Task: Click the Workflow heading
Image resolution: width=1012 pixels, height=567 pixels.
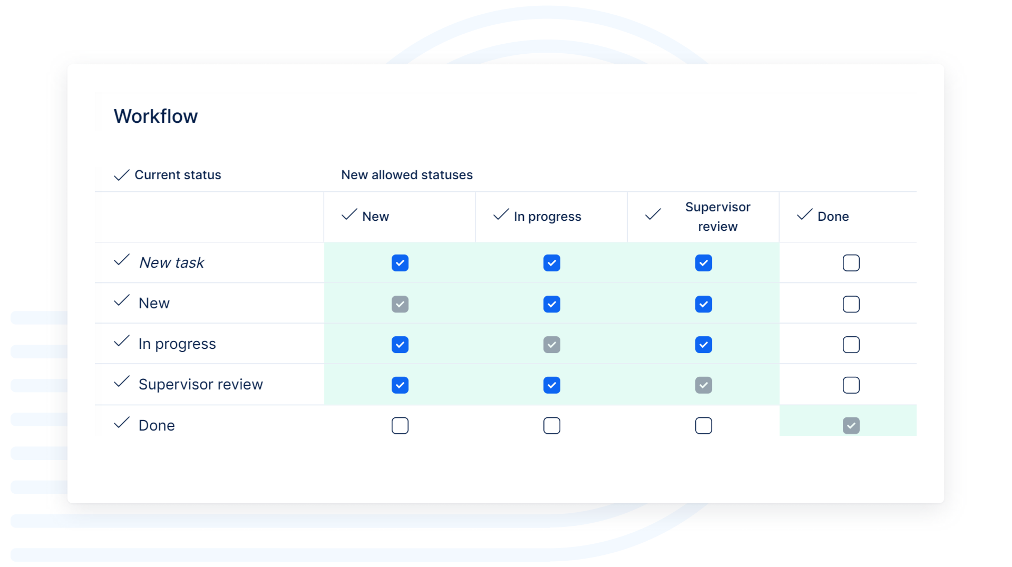Action: point(155,116)
